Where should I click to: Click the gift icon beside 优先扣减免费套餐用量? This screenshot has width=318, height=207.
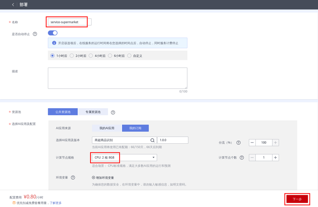coord(14,203)
